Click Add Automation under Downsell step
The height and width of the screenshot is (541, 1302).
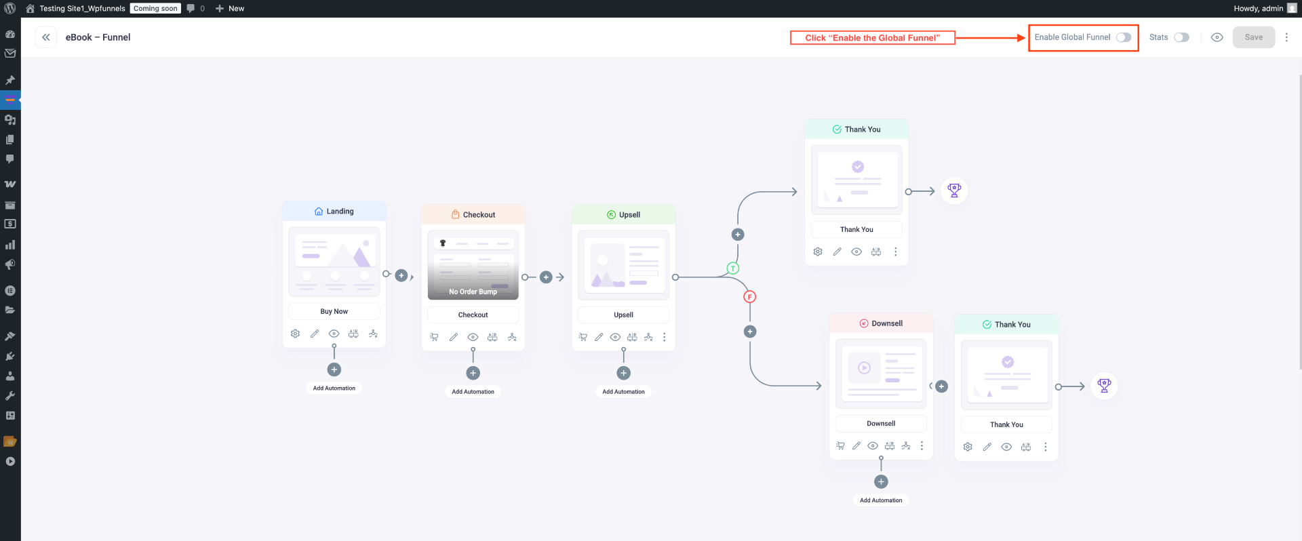882,500
